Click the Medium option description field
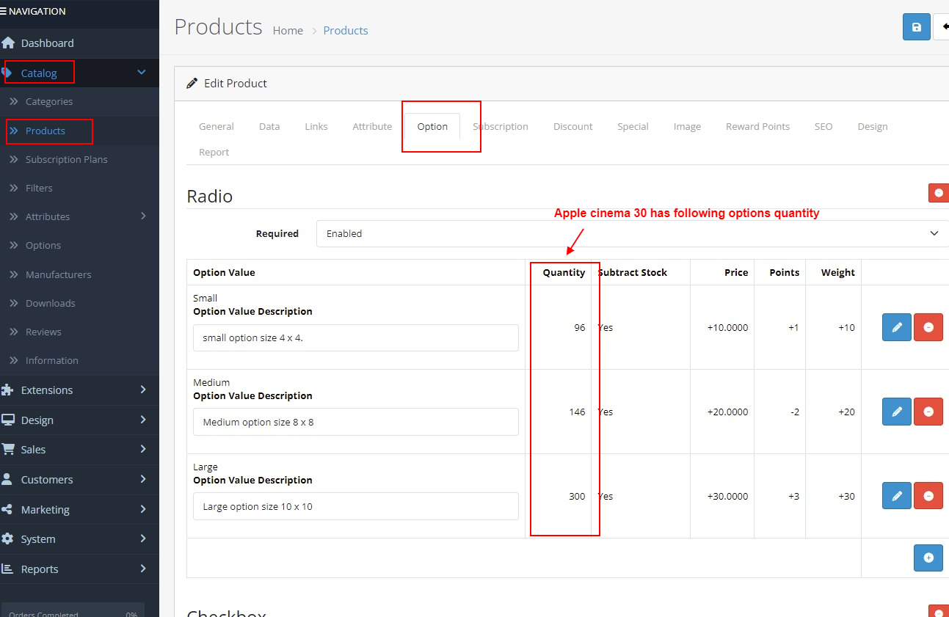Image resolution: width=949 pixels, height=617 pixels. point(356,422)
